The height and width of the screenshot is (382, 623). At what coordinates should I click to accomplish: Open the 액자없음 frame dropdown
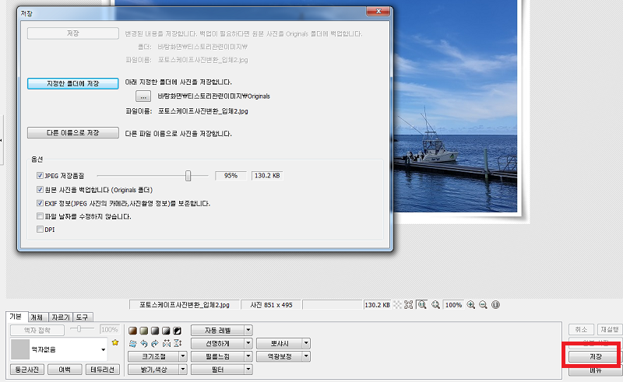[104, 349]
